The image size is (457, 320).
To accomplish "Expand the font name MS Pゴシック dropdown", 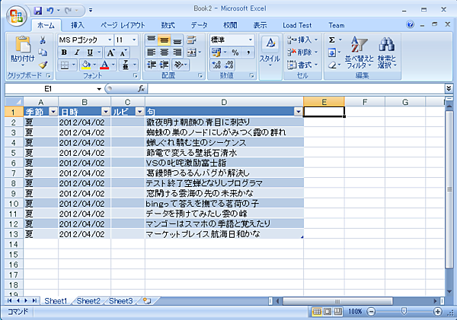I will point(110,40).
